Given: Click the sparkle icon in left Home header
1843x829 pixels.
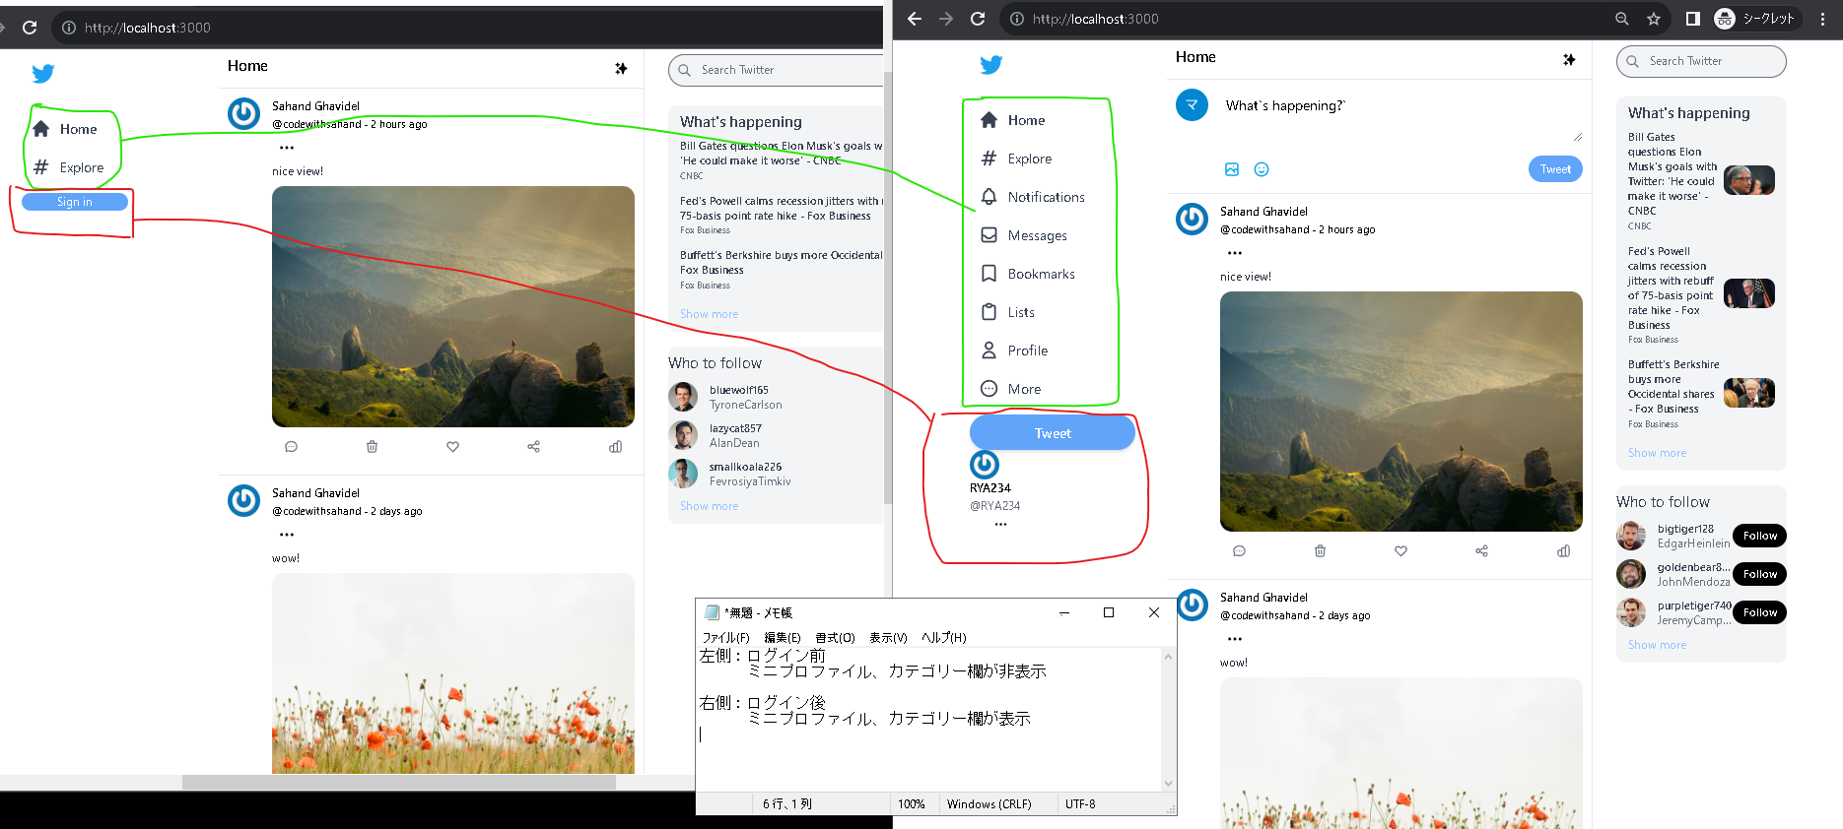Looking at the screenshot, I should pyautogui.click(x=621, y=68).
